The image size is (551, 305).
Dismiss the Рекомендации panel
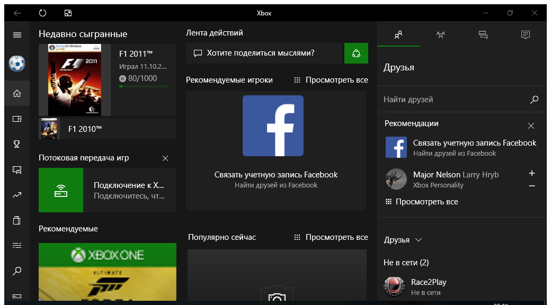point(531,126)
